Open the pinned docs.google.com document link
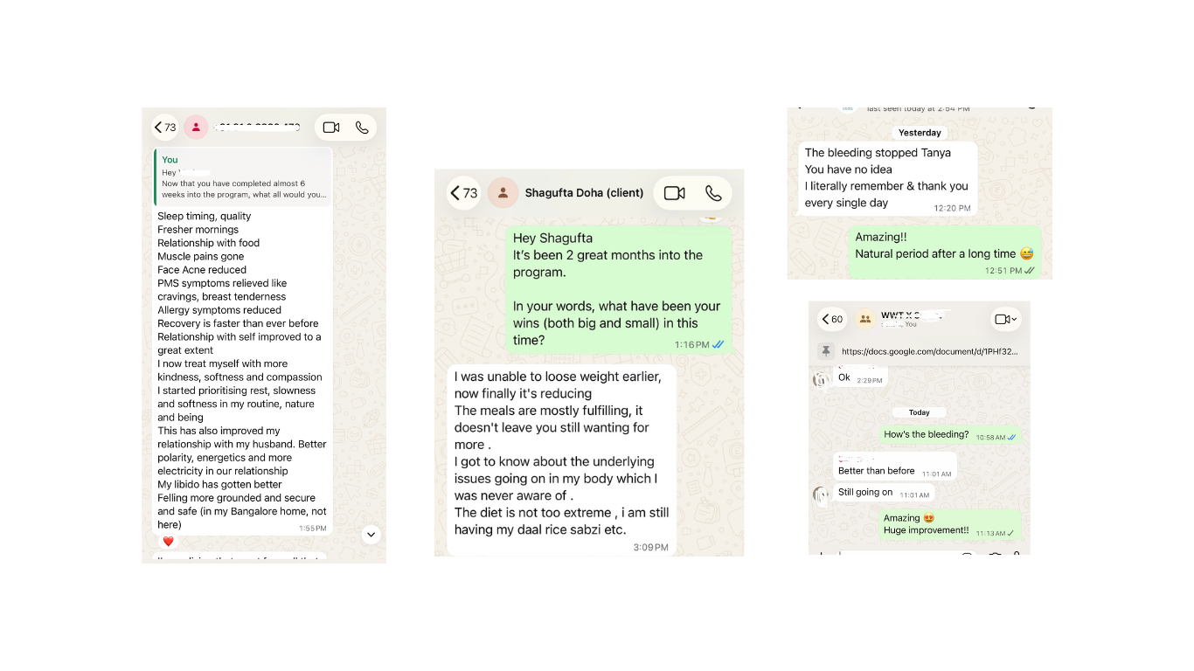Viewport: 1194px width, 671px height. 929,351
